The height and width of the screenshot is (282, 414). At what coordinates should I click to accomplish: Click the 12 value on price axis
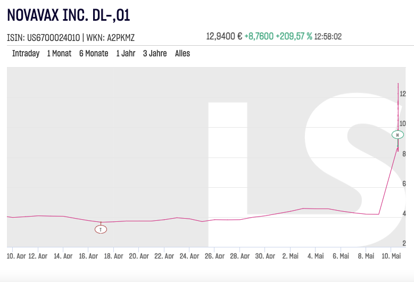pos(403,94)
